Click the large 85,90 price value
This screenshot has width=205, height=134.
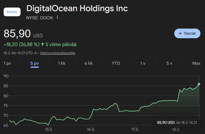click(x=17, y=34)
